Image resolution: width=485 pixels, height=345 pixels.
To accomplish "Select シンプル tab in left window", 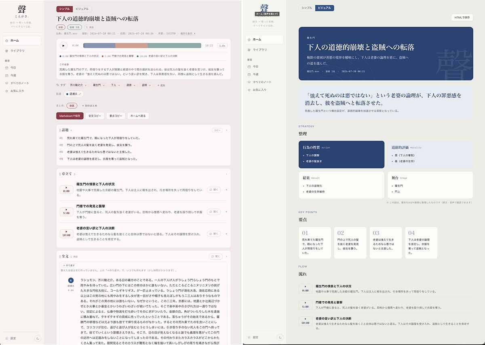I will coord(65,9).
